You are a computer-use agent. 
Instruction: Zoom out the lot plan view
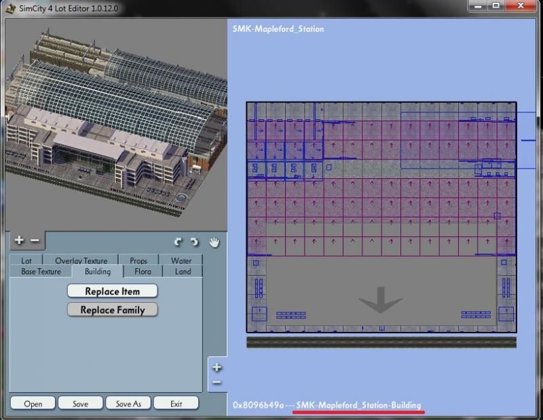217,382
